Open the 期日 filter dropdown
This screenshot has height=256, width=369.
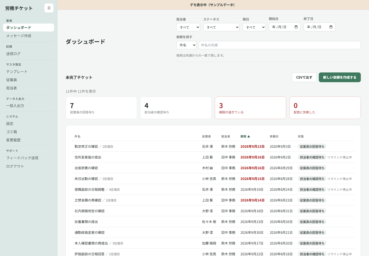tap(254, 27)
